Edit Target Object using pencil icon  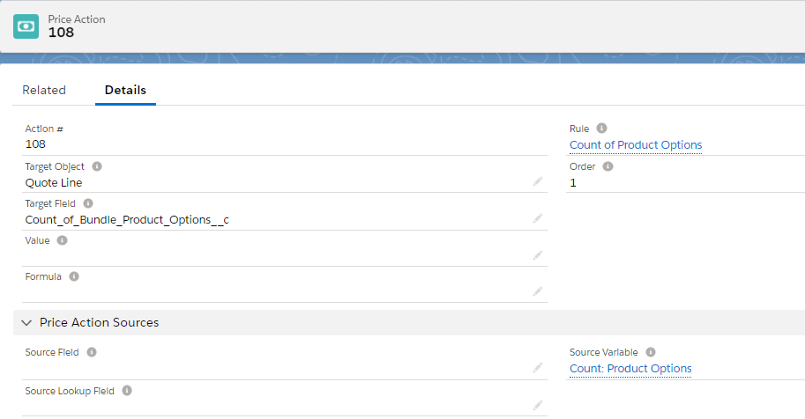point(537,181)
